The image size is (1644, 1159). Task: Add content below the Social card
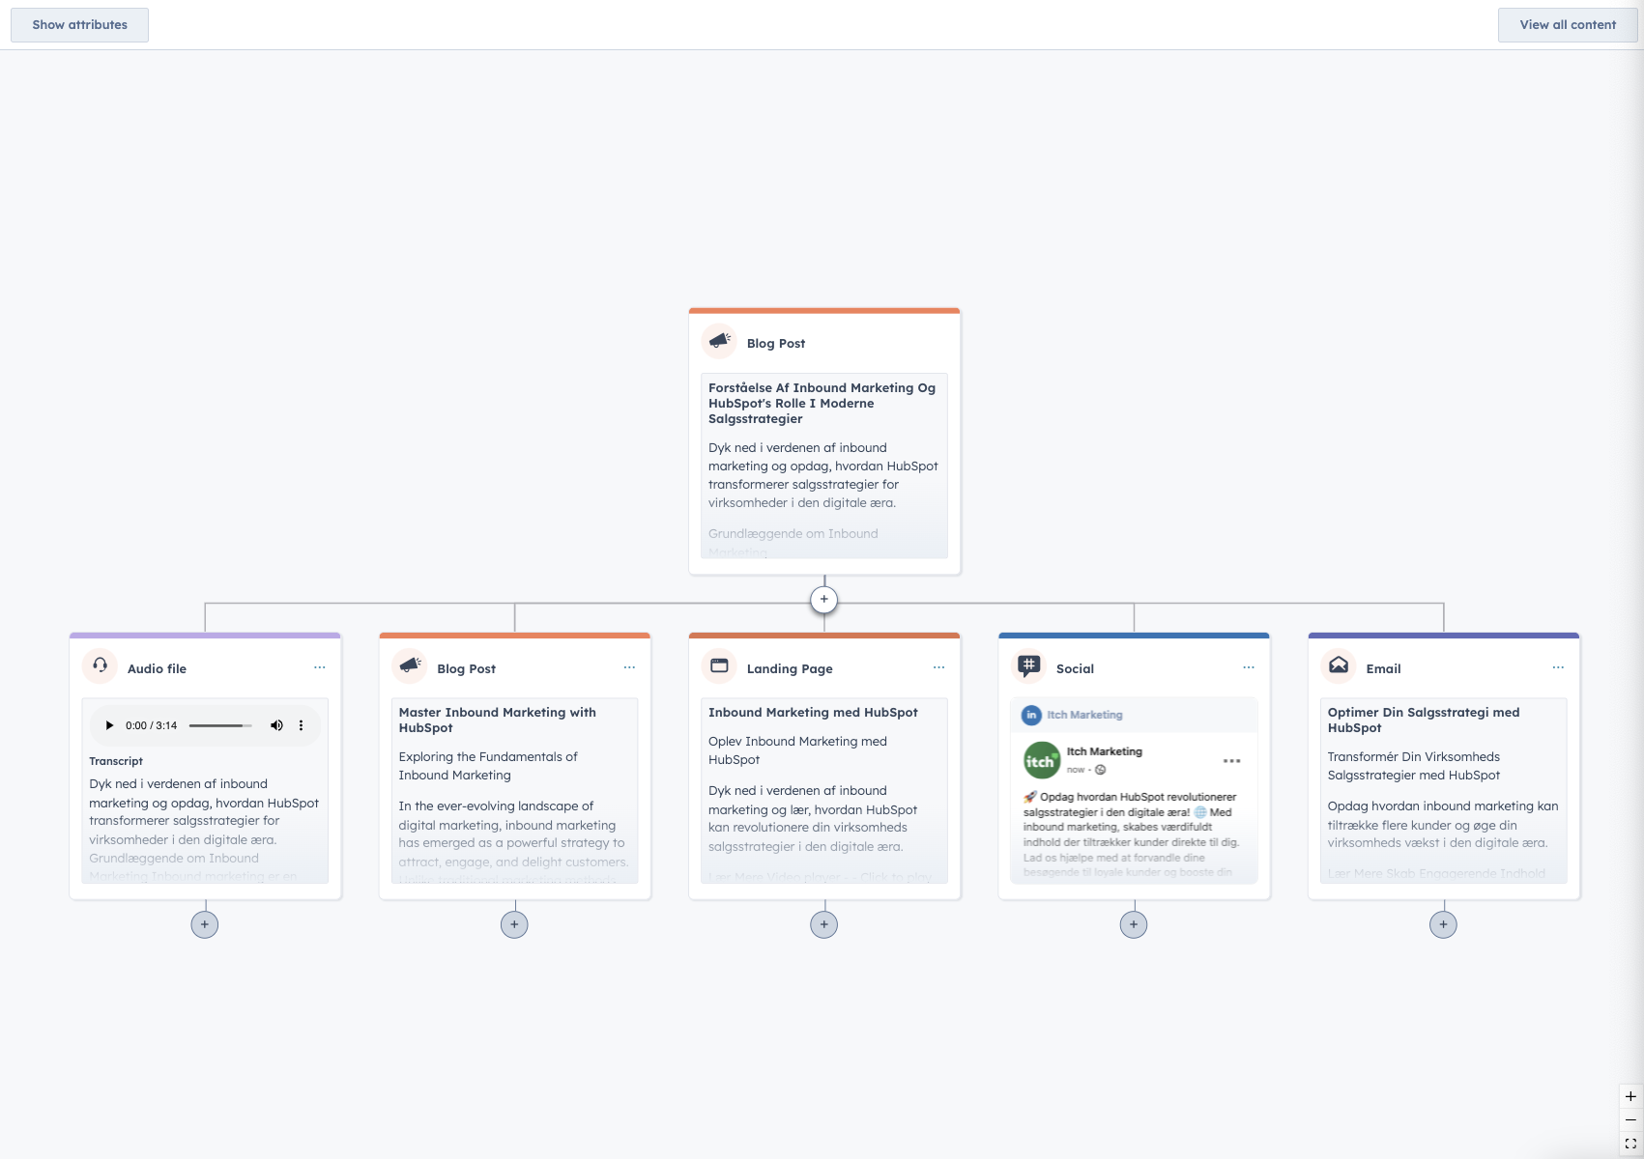[x=1134, y=924]
